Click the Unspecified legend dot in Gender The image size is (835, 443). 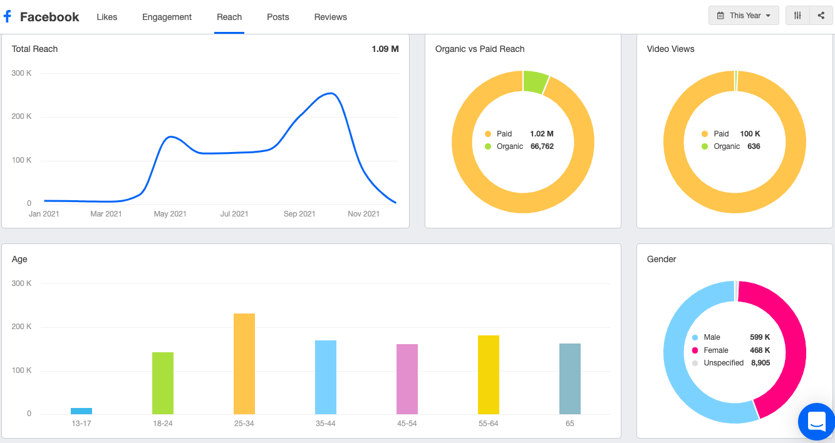[x=695, y=363]
